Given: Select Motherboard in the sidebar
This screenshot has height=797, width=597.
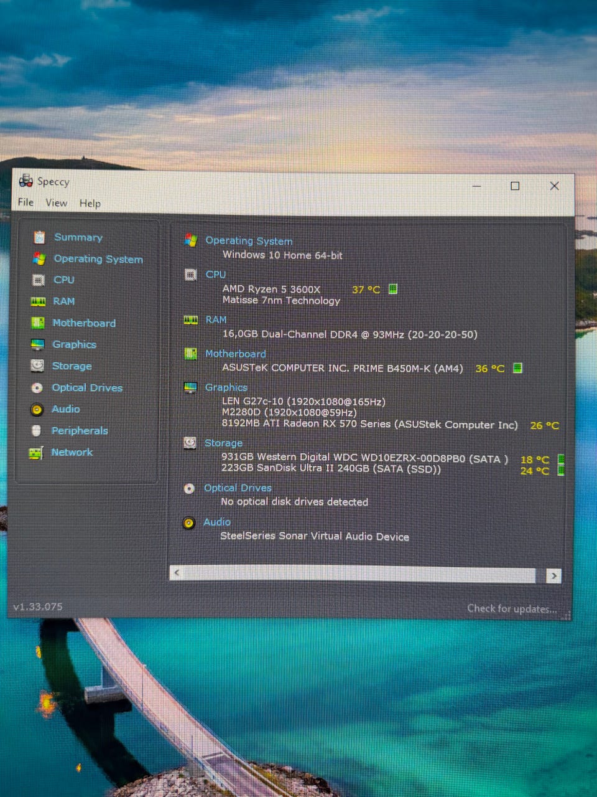Looking at the screenshot, I should coord(84,323).
